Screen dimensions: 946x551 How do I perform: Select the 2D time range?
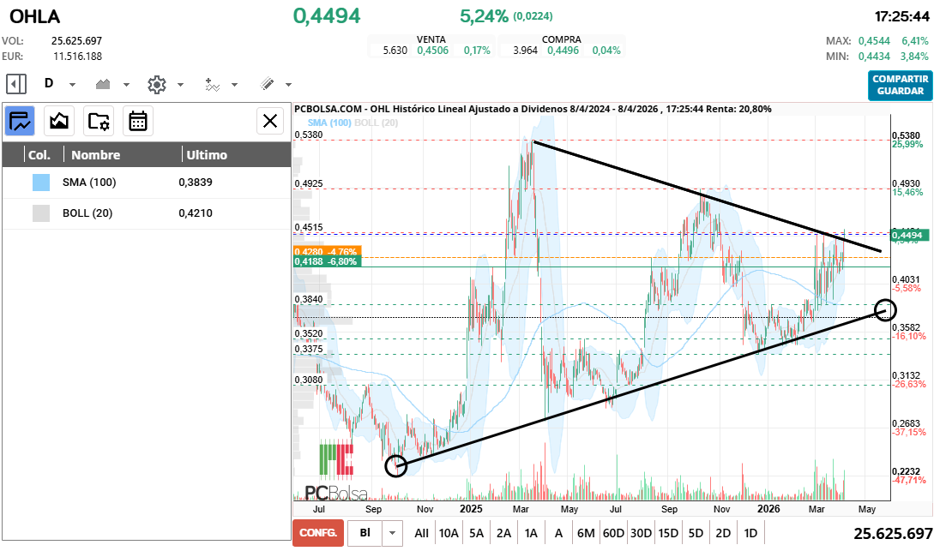723,534
